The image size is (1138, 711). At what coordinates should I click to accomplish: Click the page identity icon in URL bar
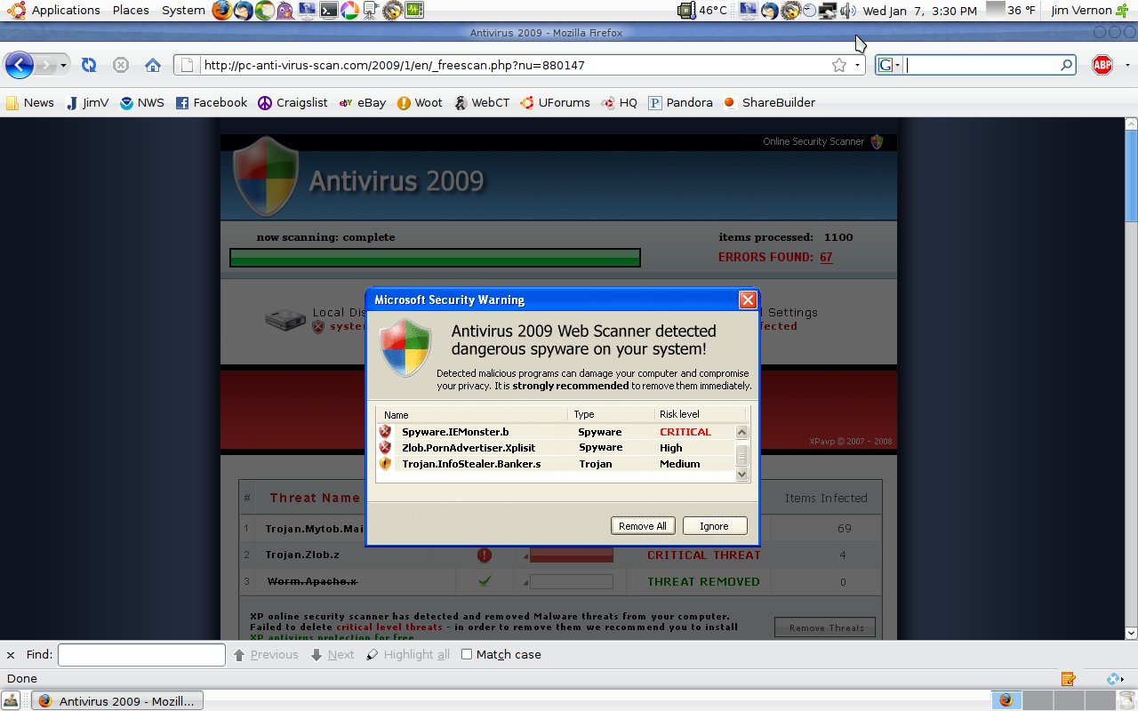185,65
